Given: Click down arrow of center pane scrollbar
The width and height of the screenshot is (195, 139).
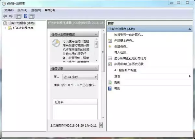Looking at the screenshot, I should coord(103,117).
